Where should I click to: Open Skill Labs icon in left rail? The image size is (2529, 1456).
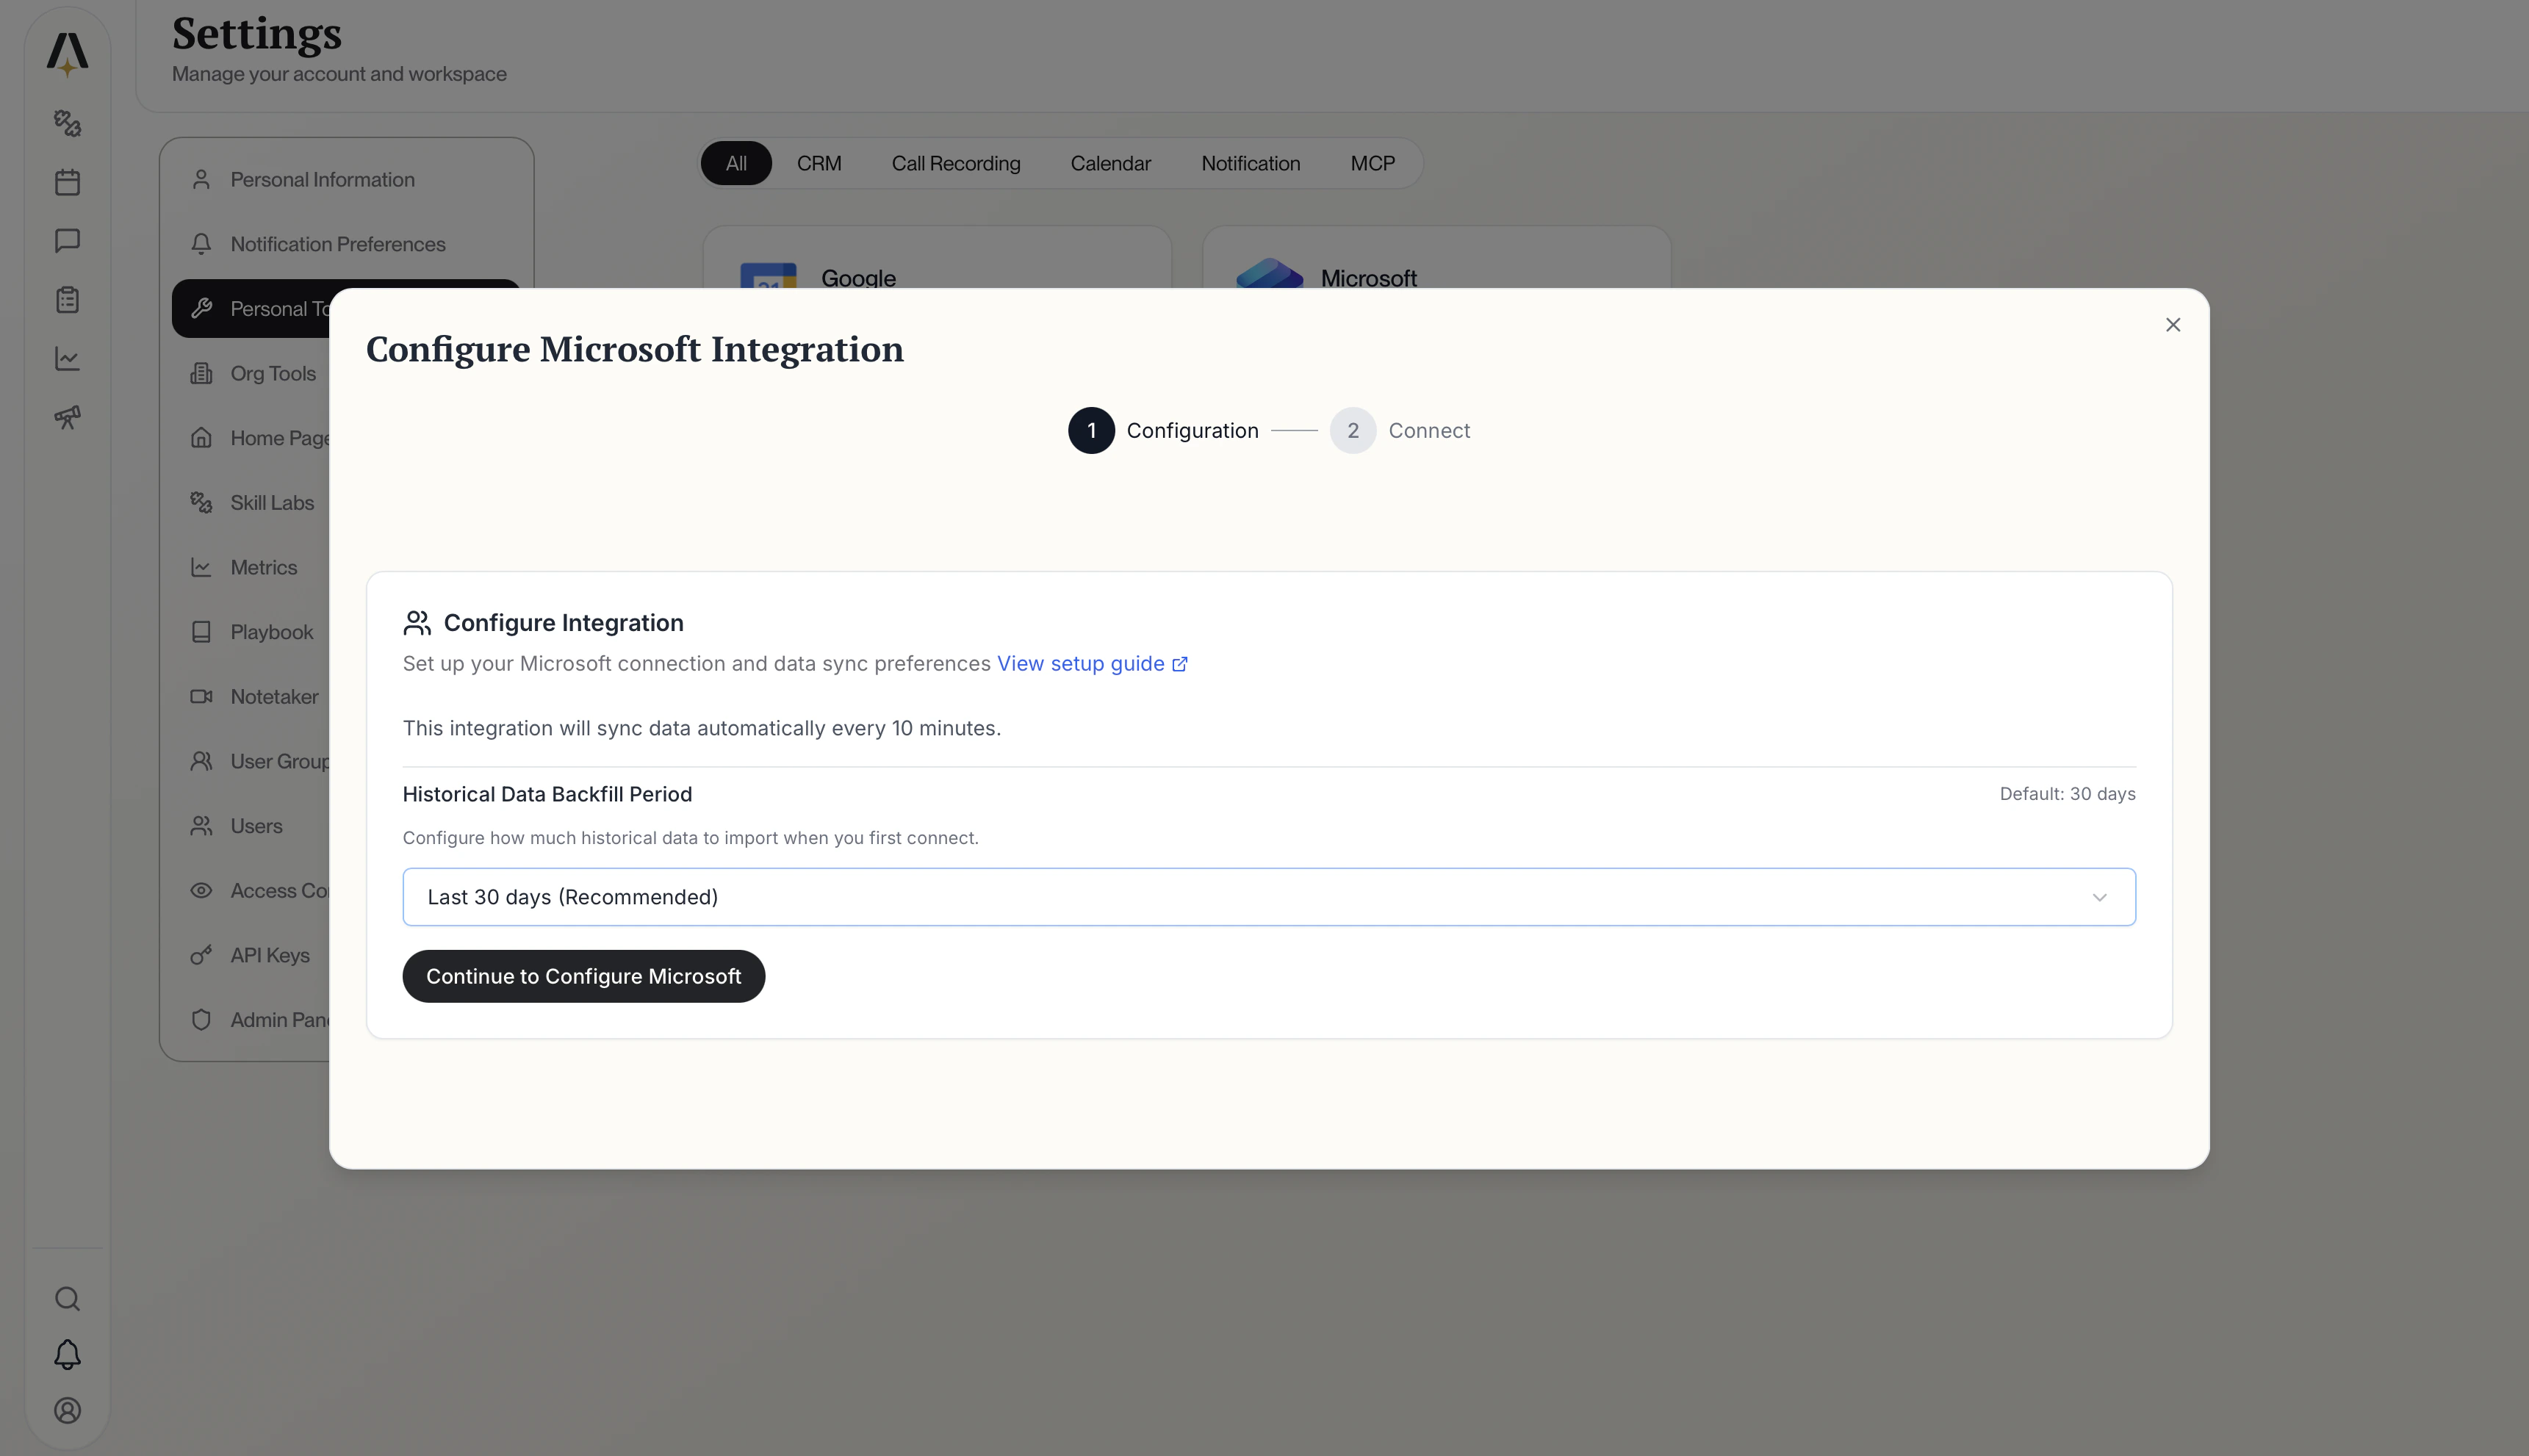tap(67, 123)
